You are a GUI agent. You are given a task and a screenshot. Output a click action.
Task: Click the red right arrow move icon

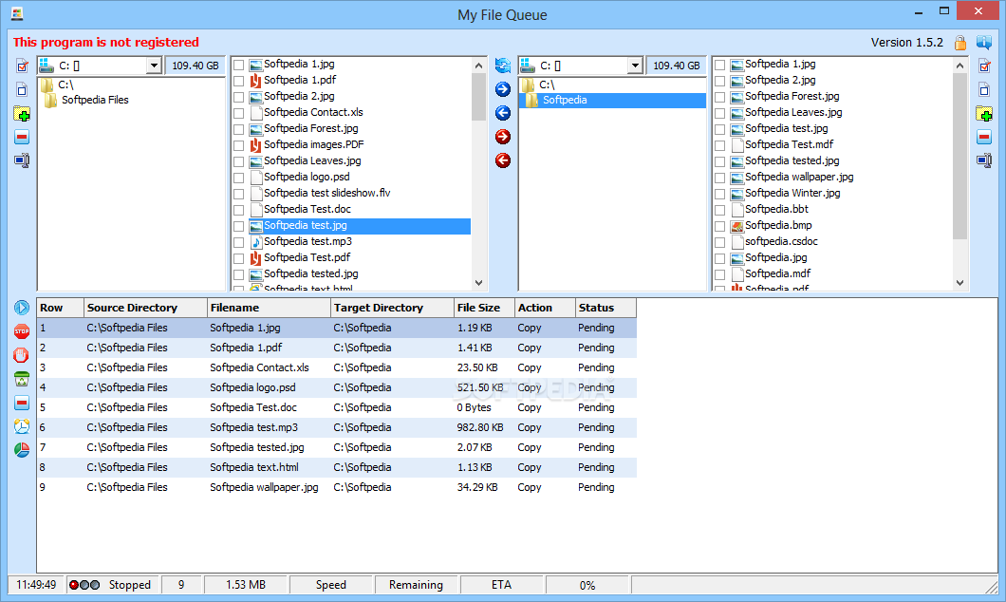click(503, 137)
